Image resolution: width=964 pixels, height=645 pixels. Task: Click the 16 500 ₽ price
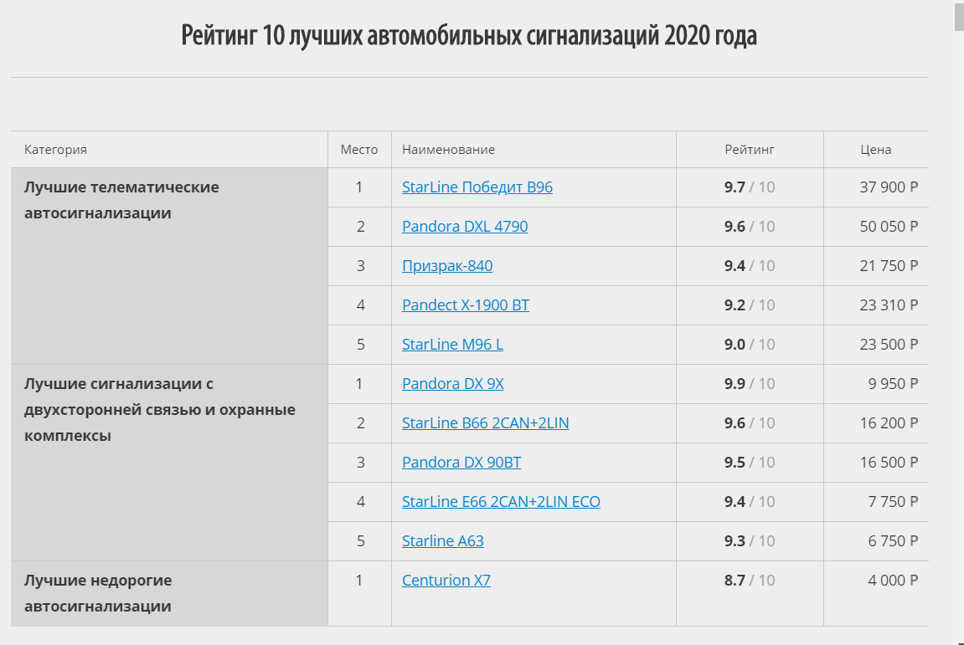(x=889, y=463)
